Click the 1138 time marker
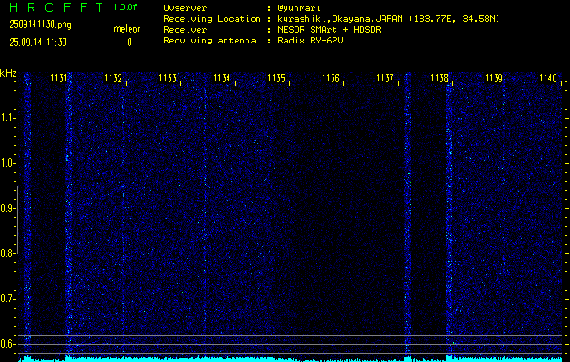This screenshot has width=570, height=362. tap(440, 79)
